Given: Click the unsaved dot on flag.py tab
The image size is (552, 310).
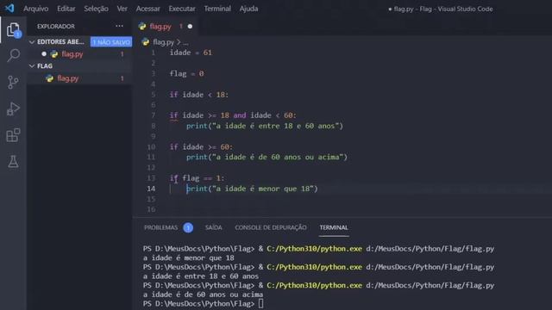Looking at the screenshot, I should [x=190, y=27].
